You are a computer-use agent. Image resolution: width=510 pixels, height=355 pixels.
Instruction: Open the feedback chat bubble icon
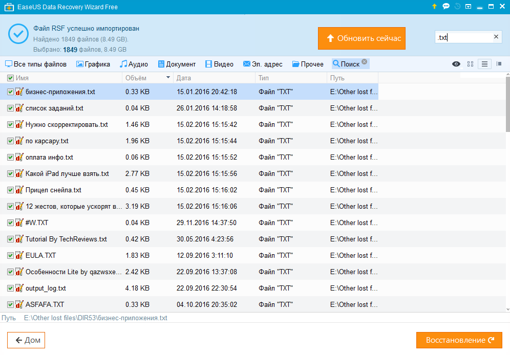point(446,6)
